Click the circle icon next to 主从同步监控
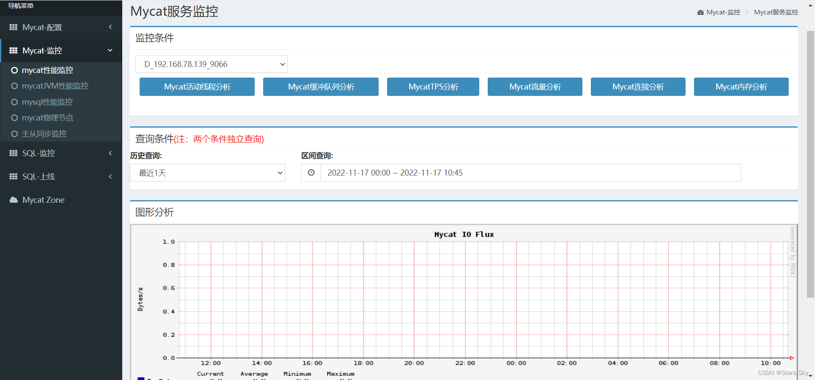 tap(14, 134)
